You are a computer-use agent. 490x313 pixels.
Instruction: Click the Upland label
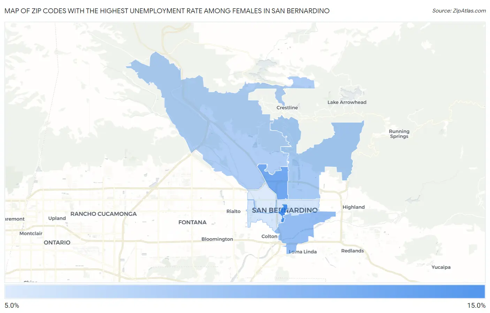(x=57, y=218)
